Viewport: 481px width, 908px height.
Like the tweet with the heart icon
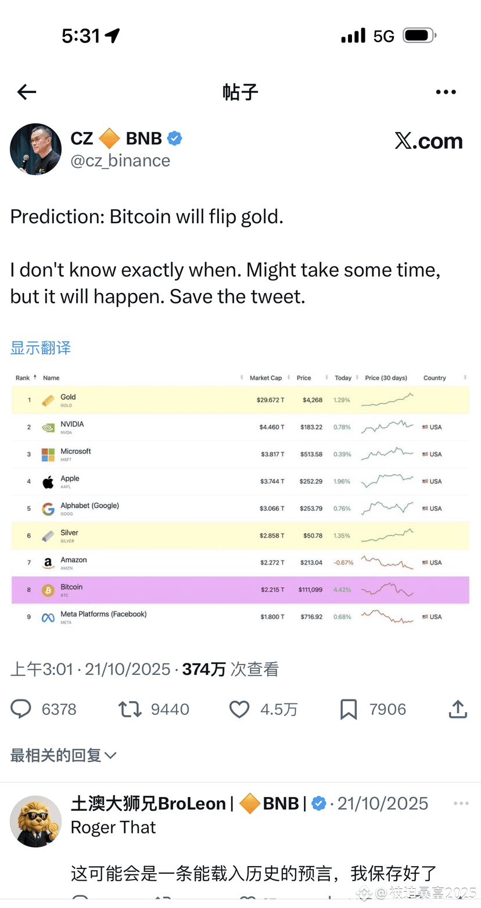pyautogui.click(x=239, y=709)
